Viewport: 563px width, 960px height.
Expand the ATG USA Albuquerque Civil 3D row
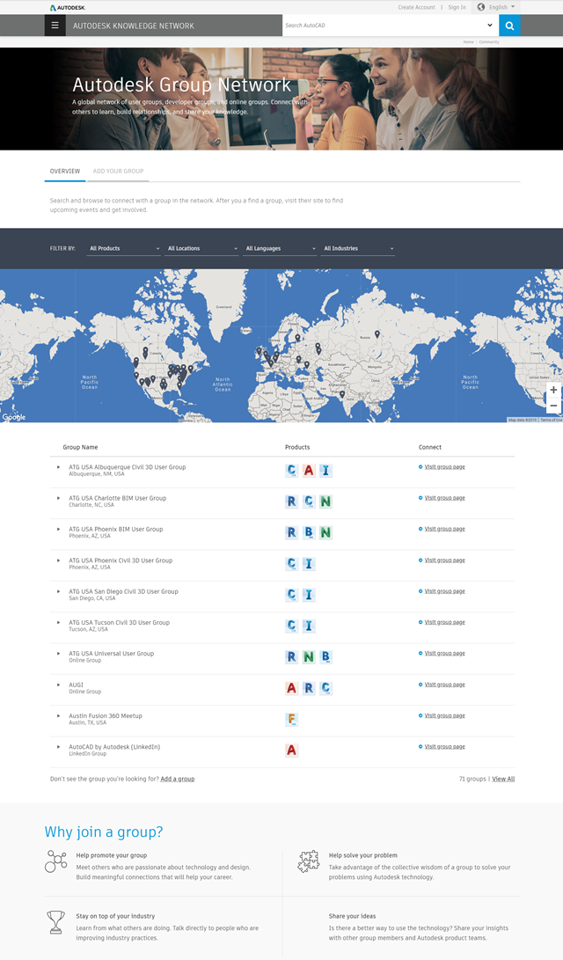[x=59, y=467]
